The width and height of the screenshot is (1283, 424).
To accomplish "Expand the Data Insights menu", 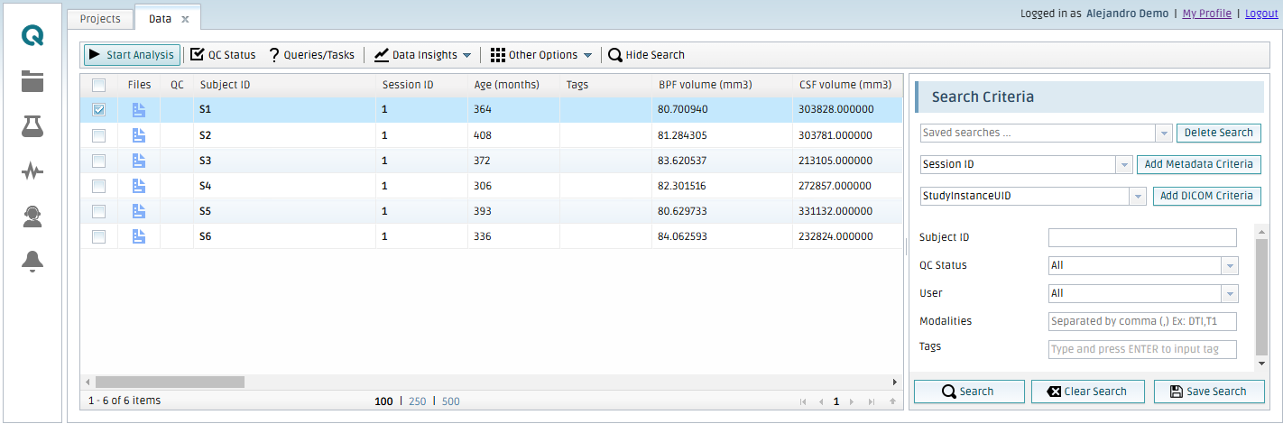I will click(422, 55).
